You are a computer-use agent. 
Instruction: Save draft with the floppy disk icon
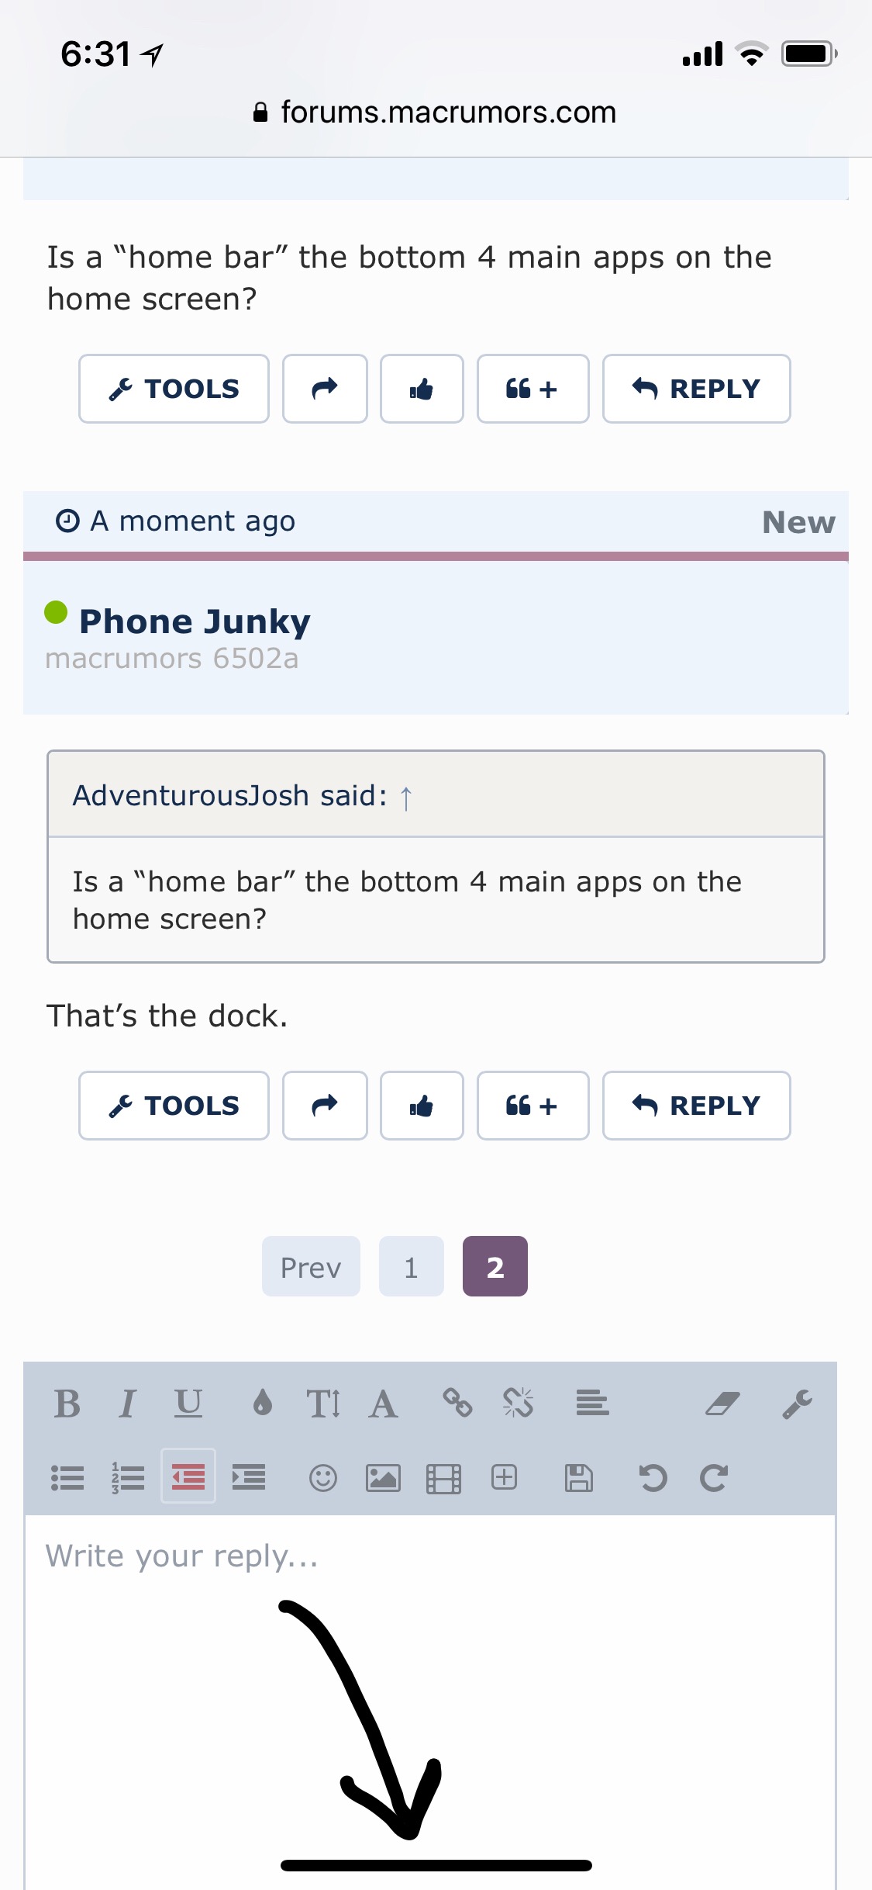(579, 1478)
